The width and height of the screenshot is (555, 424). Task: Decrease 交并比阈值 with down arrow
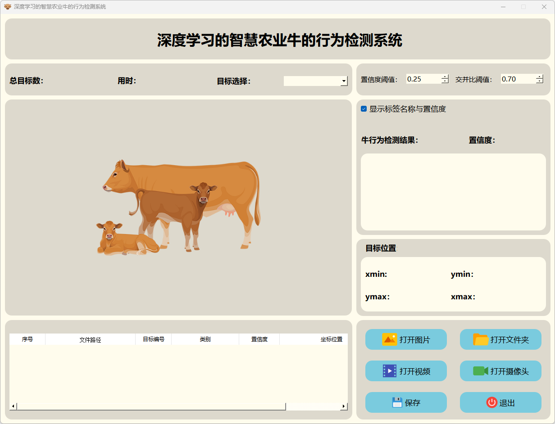[540, 81]
